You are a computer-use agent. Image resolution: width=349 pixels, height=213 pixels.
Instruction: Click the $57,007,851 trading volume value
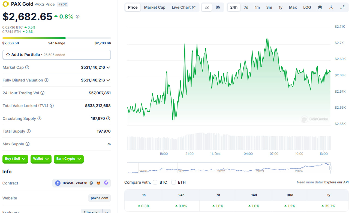click(100, 93)
